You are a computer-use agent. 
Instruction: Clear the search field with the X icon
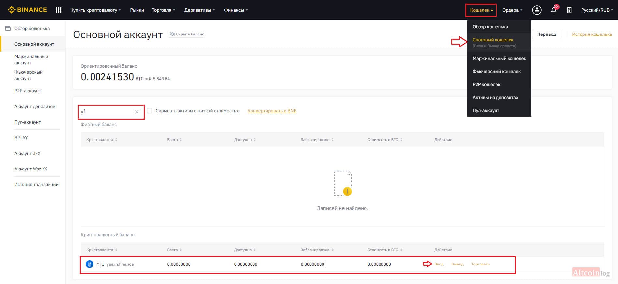click(137, 112)
